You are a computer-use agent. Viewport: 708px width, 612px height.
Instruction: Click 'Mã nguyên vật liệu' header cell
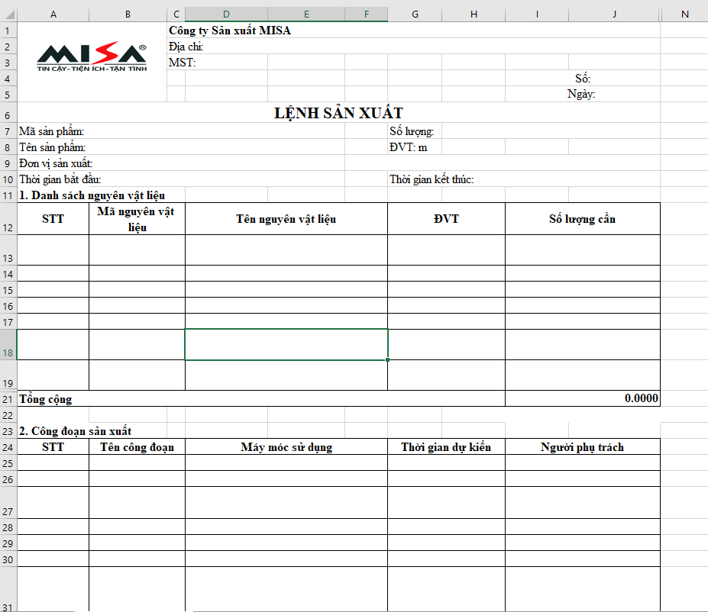pyautogui.click(x=137, y=219)
